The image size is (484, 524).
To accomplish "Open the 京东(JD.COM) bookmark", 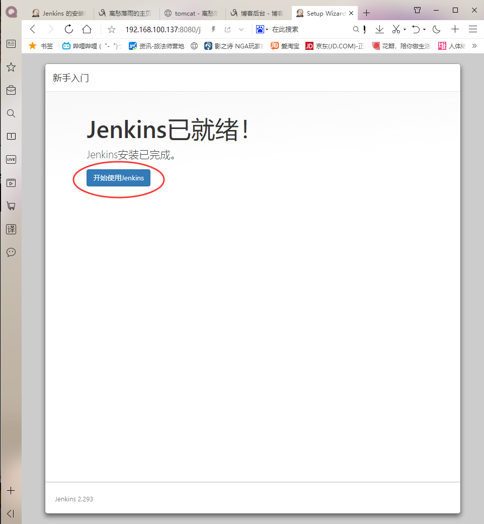I will tap(335, 46).
